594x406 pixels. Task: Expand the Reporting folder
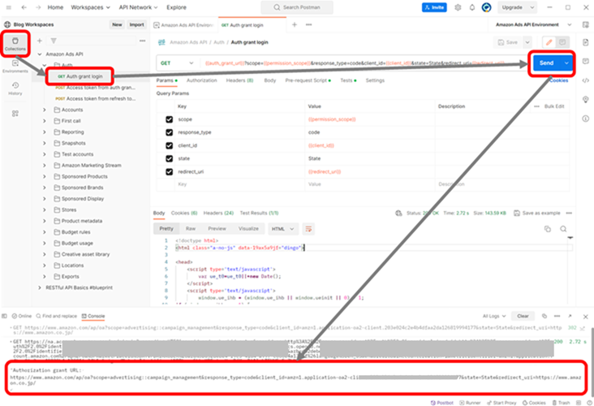pyautogui.click(x=45, y=132)
